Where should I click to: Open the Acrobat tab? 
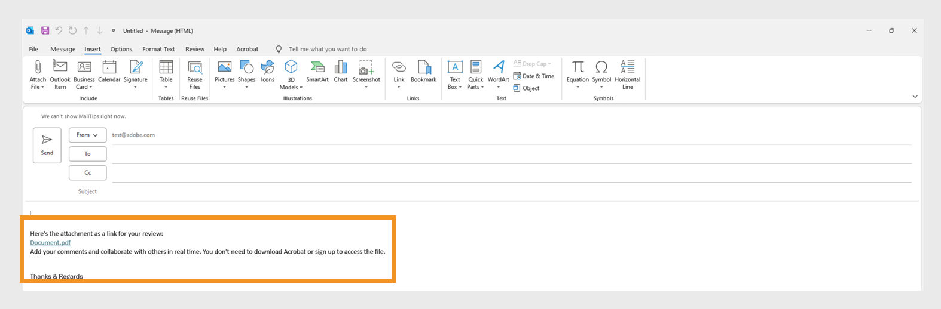248,49
